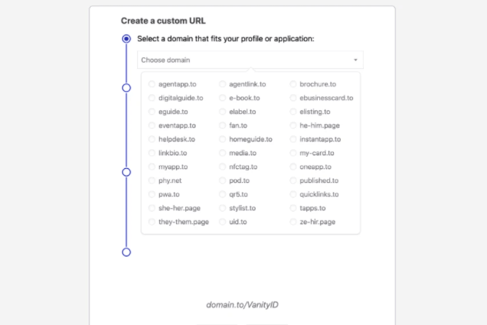Choose the agentlink.to radio button

(223, 84)
